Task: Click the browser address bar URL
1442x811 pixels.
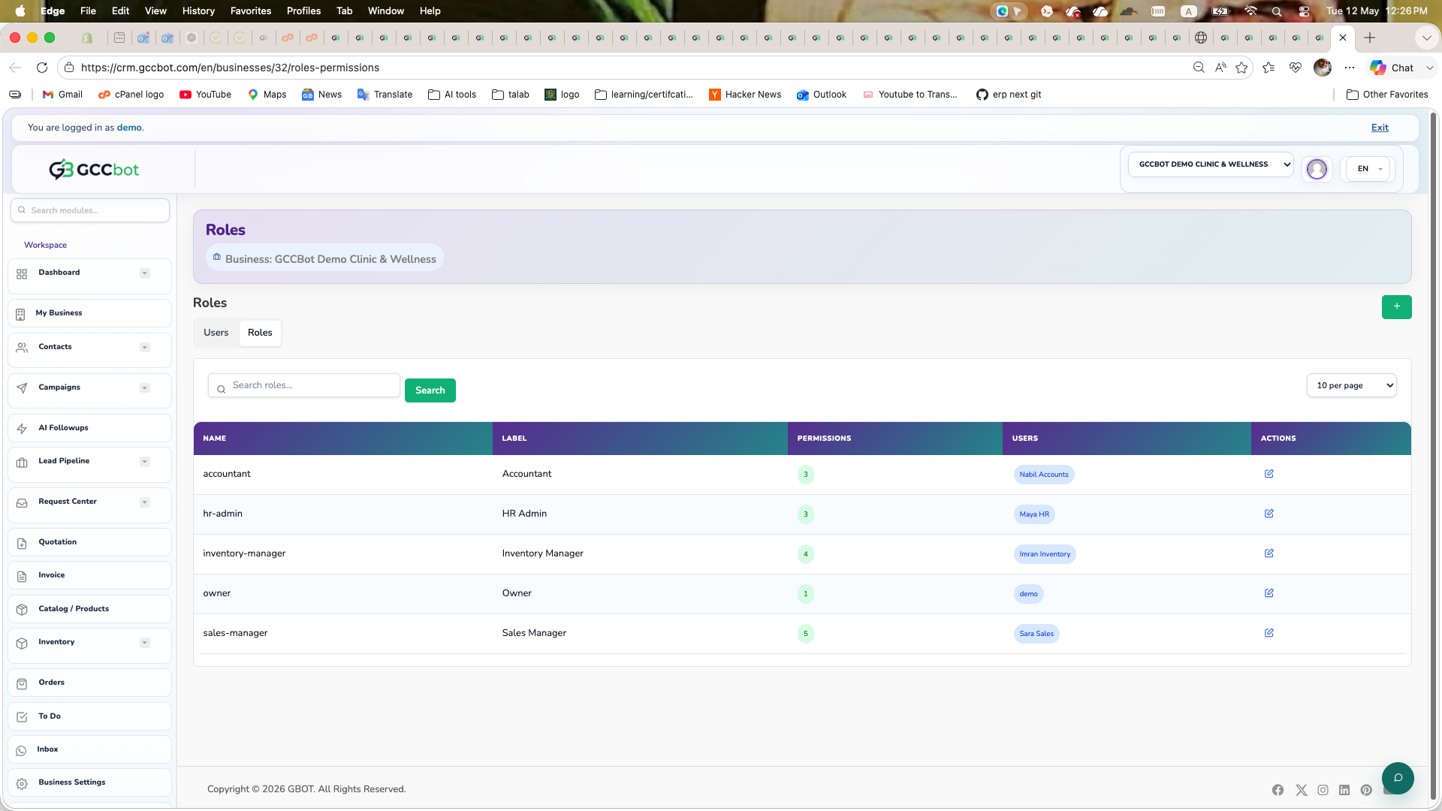Action: click(x=230, y=68)
